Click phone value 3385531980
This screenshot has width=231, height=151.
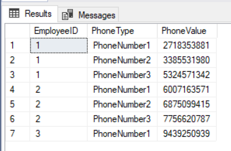187,60
